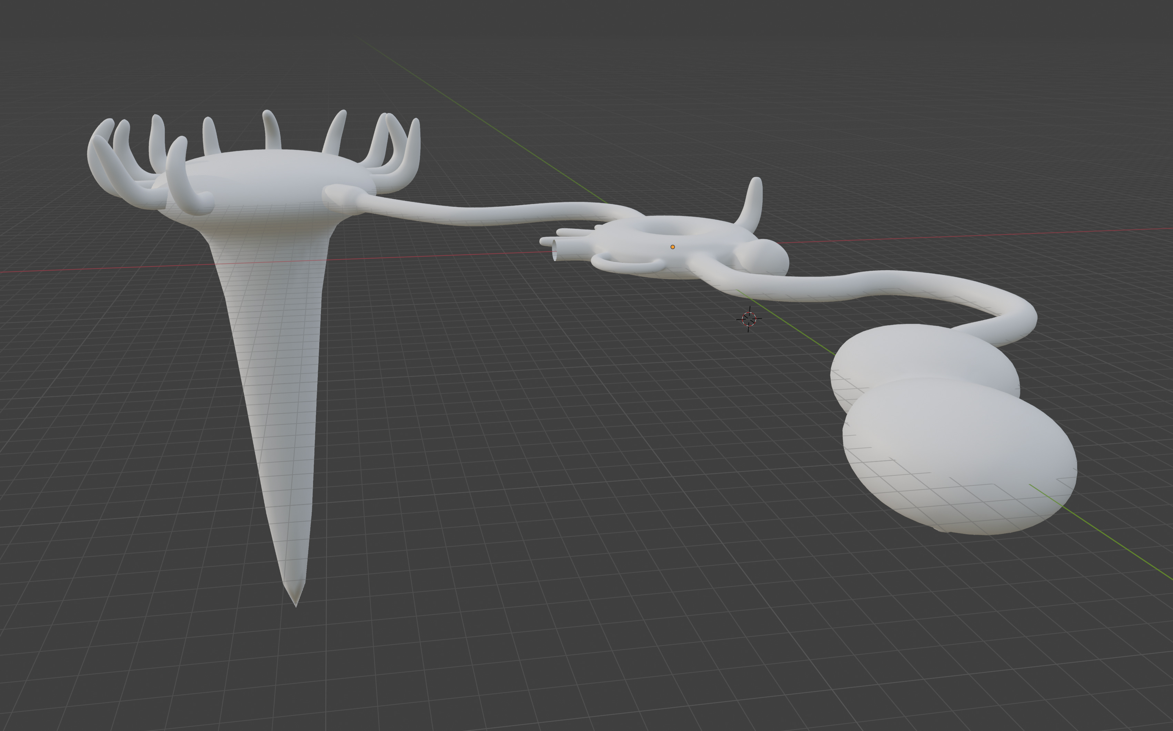Click the 3D cursor crosshair
The image size is (1173, 731).
pos(749,319)
